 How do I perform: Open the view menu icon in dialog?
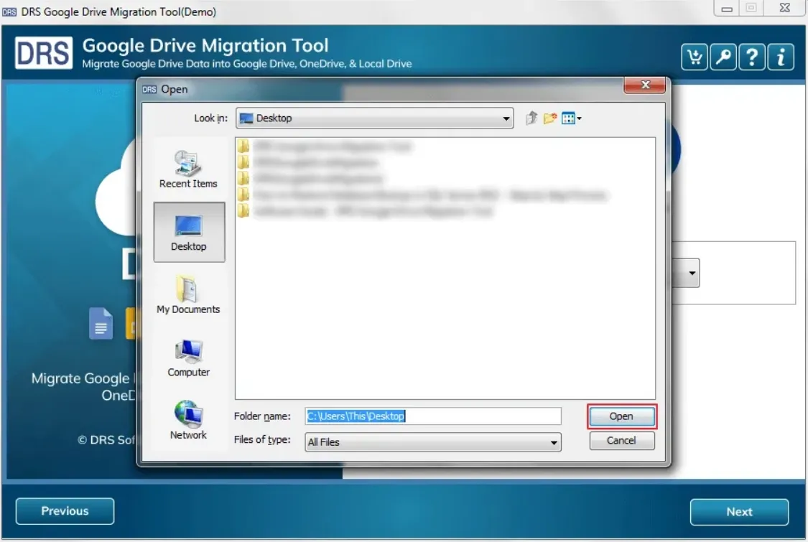click(x=571, y=118)
